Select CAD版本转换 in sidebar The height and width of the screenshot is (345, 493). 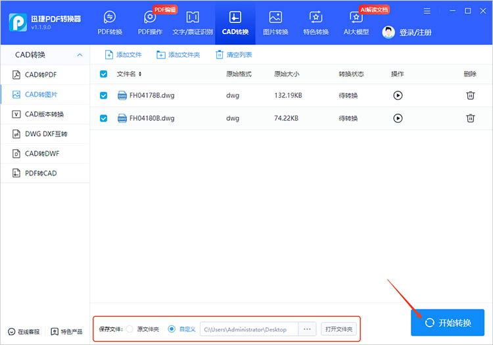(x=45, y=114)
